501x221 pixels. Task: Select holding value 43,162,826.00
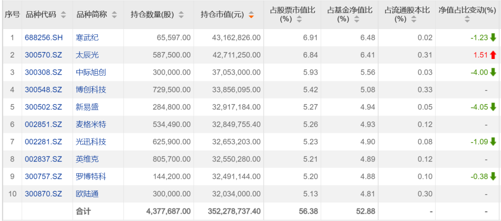coord(236,38)
